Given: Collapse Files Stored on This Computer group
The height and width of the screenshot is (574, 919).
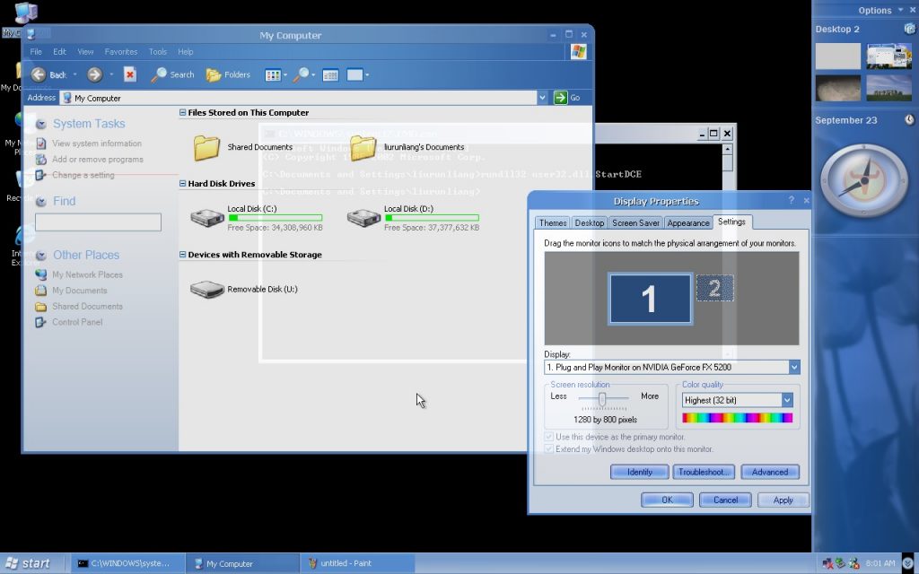Looking at the screenshot, I should [182, 112].
